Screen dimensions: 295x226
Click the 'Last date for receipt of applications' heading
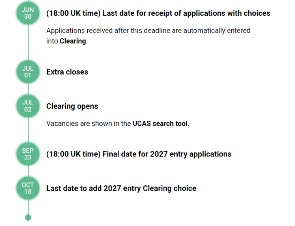tap(158, 13)
